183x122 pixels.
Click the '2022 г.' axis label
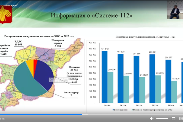[x=139, y=105]
